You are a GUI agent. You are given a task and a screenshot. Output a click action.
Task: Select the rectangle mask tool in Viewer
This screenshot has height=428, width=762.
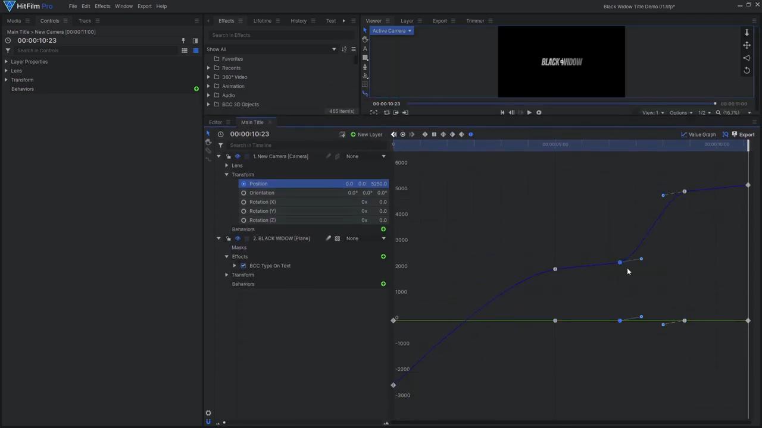click(365, 58)
